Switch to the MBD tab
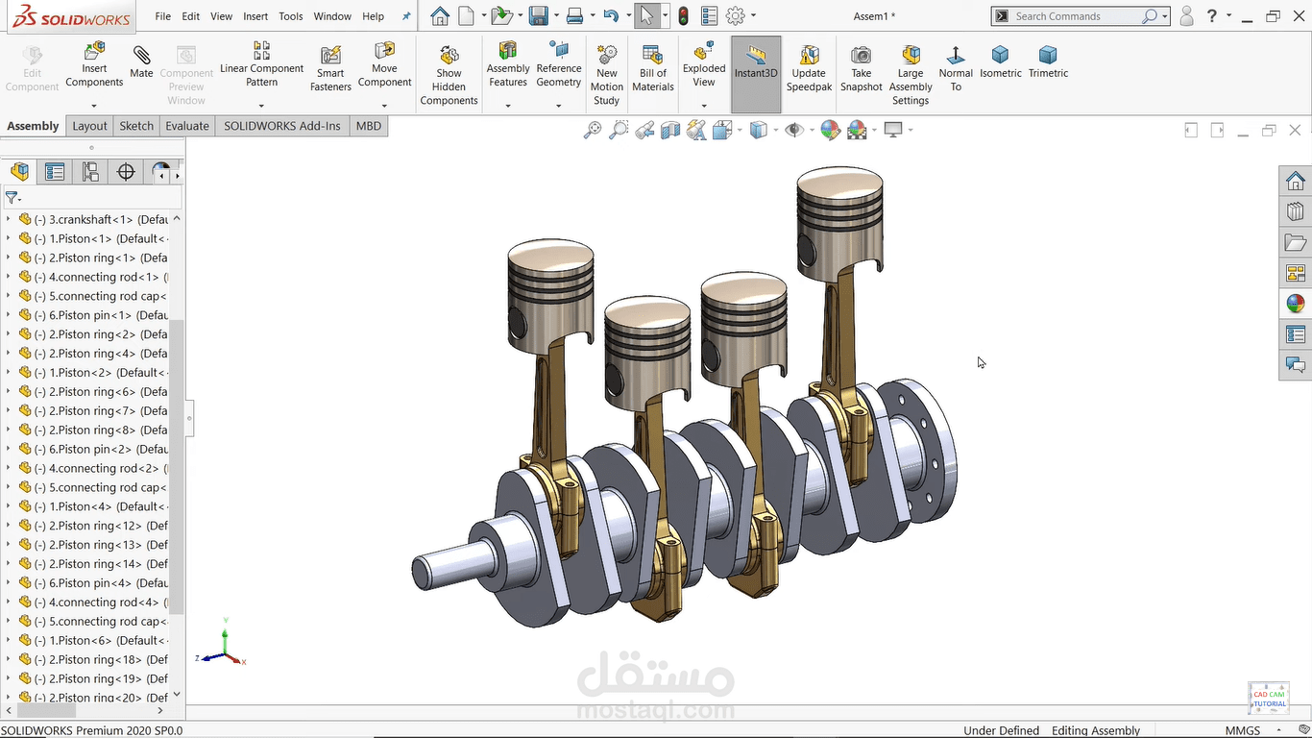Screen dimensions: 1312x738 pos(368,126)
